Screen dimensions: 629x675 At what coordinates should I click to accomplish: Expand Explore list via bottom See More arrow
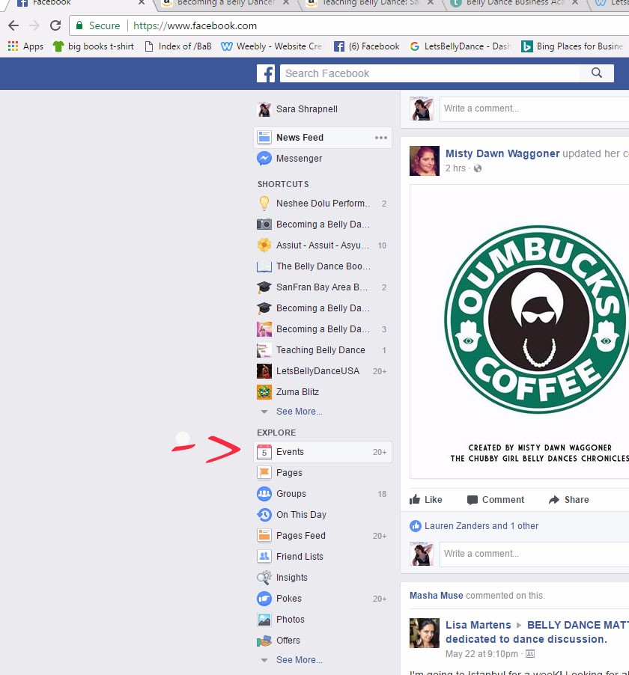tap(264, 660)
